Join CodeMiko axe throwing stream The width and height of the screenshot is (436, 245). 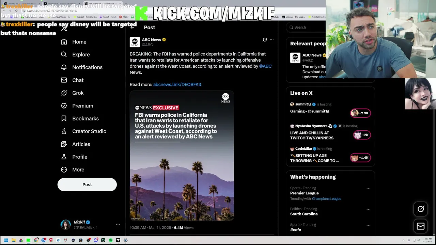tap(314, 158)
